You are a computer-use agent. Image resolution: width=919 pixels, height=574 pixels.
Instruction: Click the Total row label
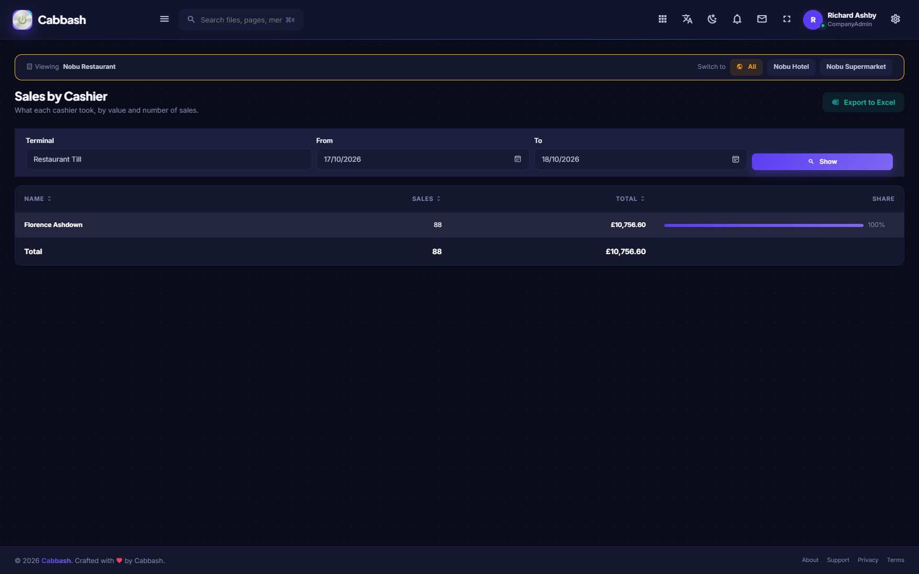(33, 252)
